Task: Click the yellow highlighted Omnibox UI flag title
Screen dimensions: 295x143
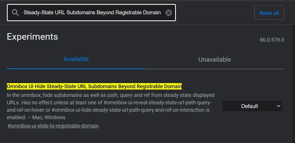Action: [94, 86]
